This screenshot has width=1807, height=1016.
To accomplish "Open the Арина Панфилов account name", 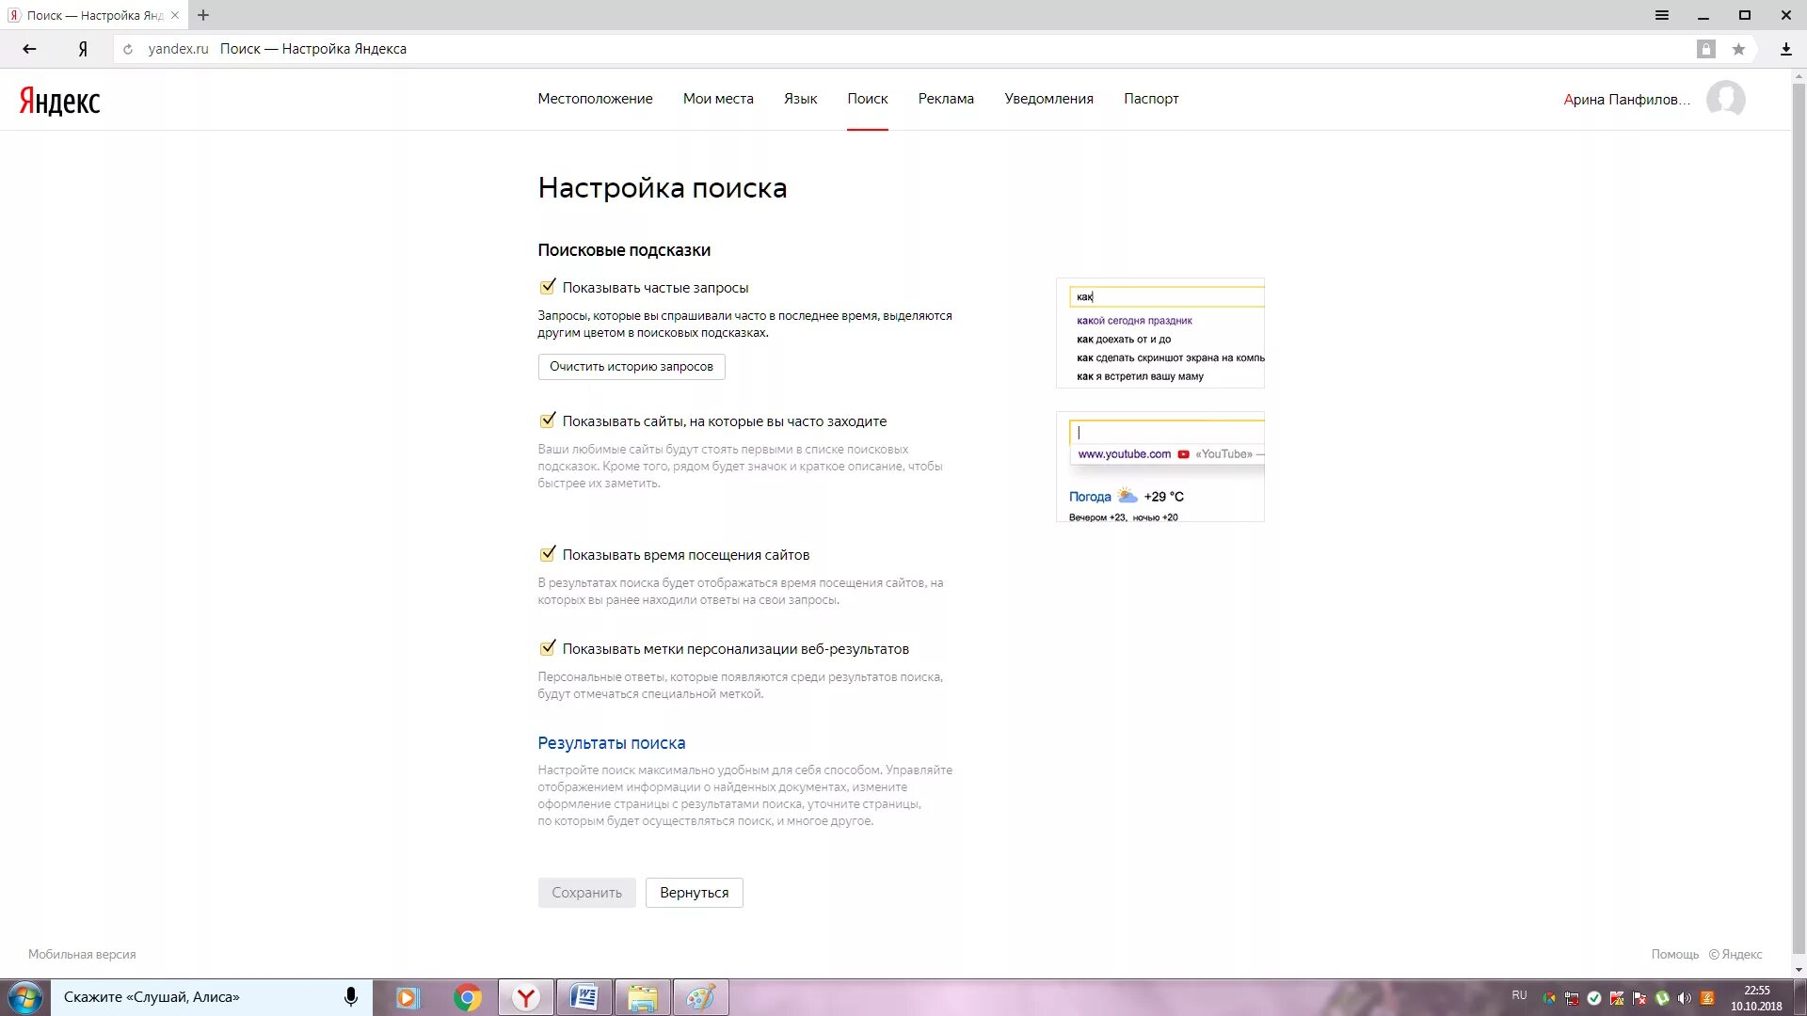I will click(x=1626, y=100).
